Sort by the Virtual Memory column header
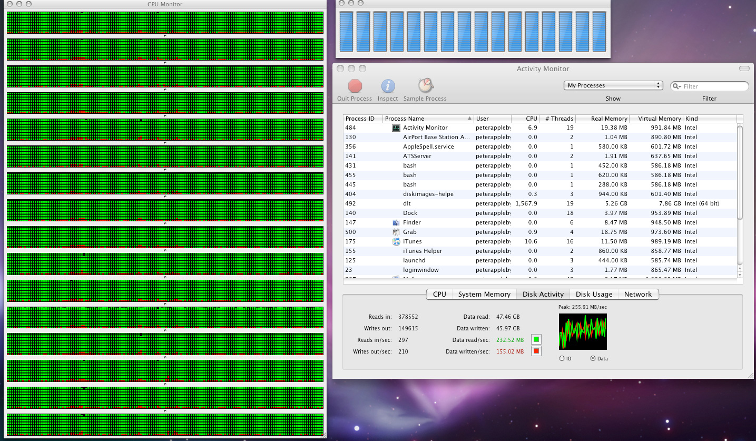756x441 pixels. pos(656,119)
